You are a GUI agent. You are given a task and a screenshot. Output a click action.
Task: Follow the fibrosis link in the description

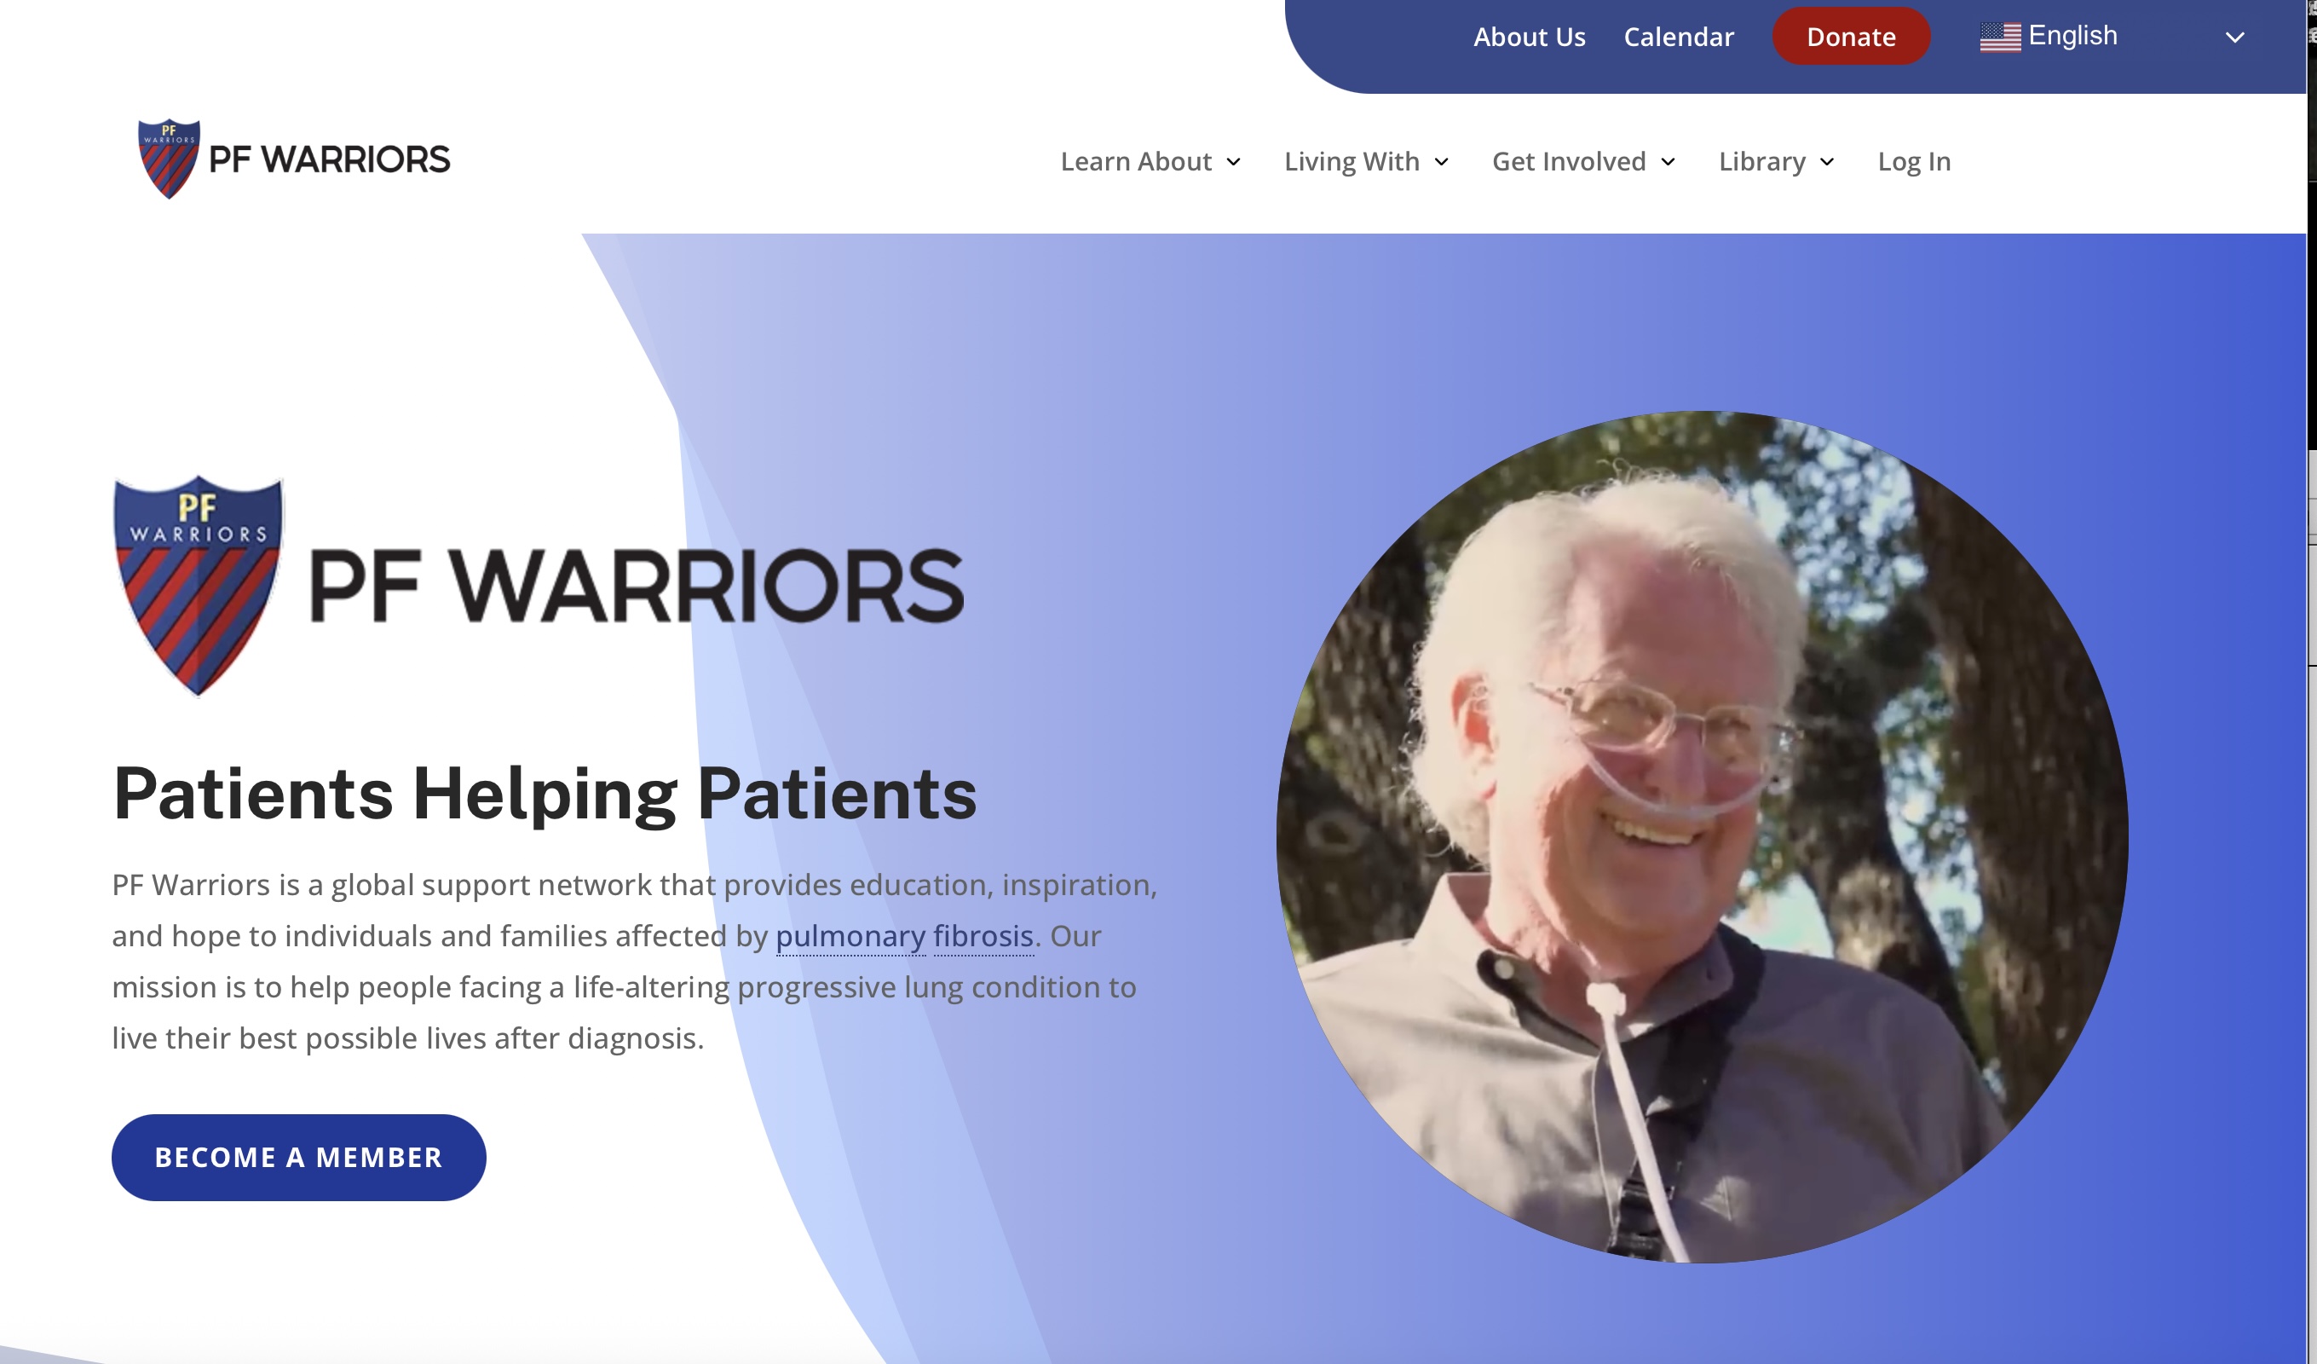[x=983, y=936]
